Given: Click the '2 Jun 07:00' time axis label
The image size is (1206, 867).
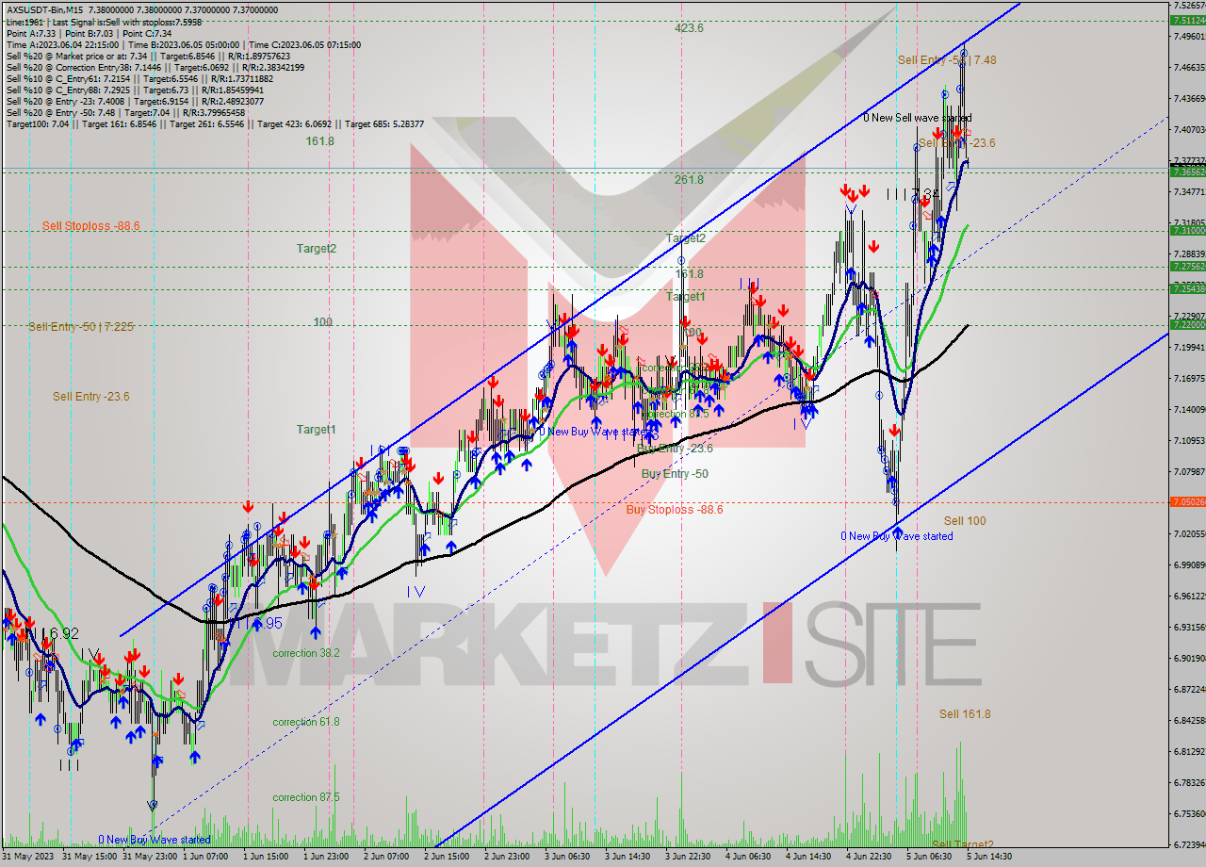Looking at the screenshot, I should pos(387,857).
